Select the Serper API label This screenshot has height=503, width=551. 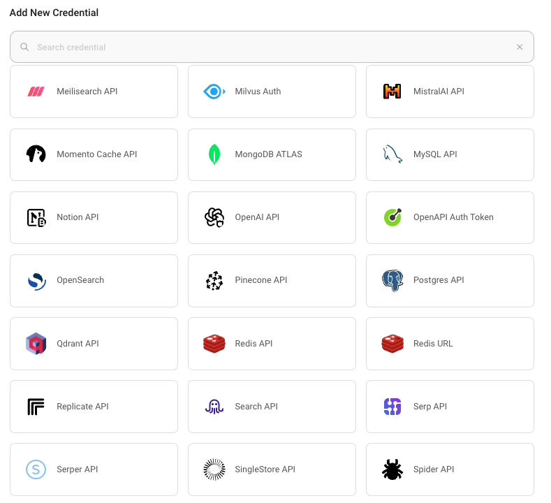tap(78, 469)
